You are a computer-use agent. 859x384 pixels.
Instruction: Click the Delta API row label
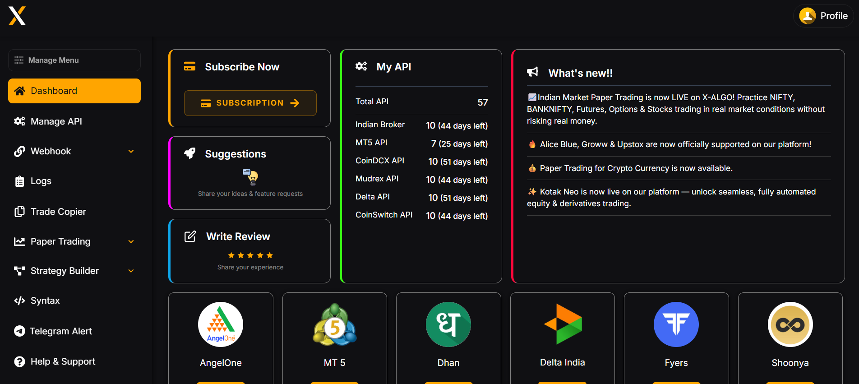click(x=373, y=197)
